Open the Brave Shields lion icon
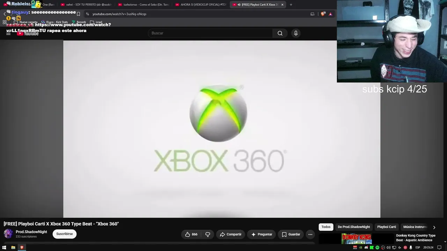The width and height of the screenshot is (447, 251). click(323, 14)
